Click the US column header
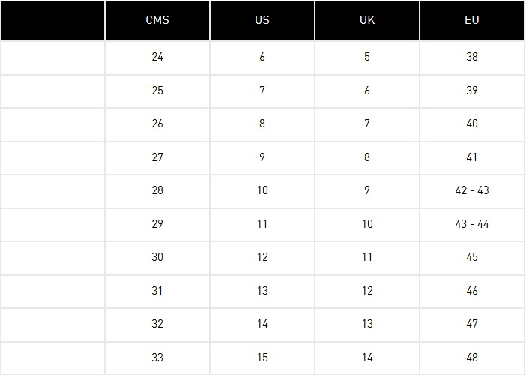The height and width of the screenshot is (377, 526). (262, 20)
